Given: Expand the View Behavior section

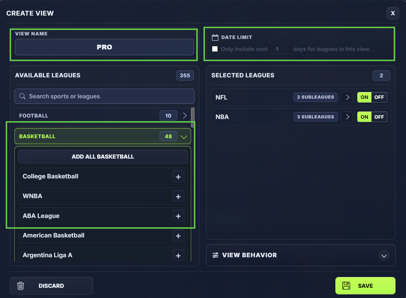Looking at the screenshot, I should coord(384,256).
